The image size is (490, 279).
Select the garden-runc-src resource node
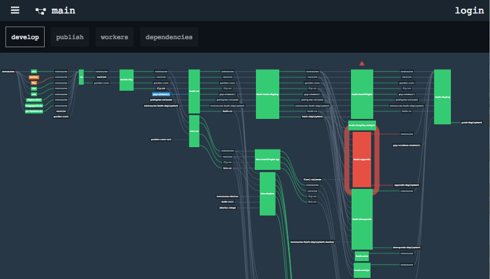point(160,139)
